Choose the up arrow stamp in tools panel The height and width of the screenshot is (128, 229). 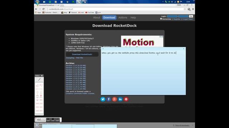(37, 92)
